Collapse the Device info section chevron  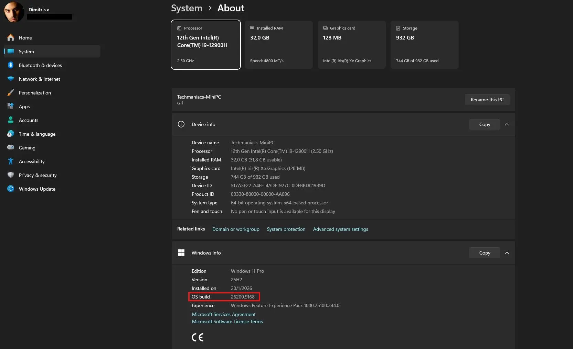[x=507, y=124]
